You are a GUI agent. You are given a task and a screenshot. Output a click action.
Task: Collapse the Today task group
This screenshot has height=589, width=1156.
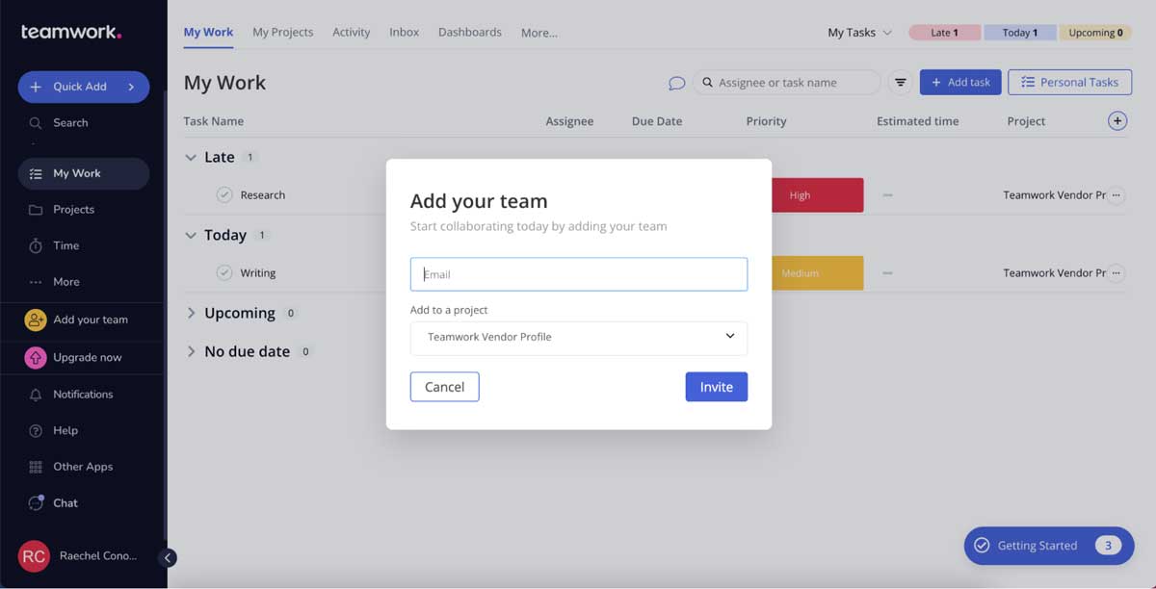(190, 234)
